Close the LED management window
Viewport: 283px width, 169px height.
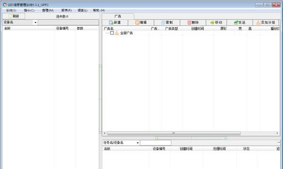pos(276,5)
